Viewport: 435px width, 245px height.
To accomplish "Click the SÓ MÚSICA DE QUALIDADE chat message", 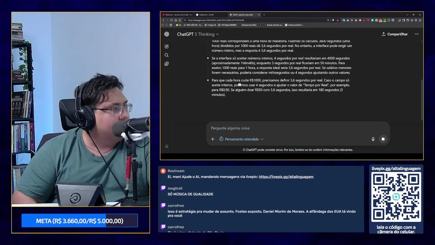I will pos(190,194).
